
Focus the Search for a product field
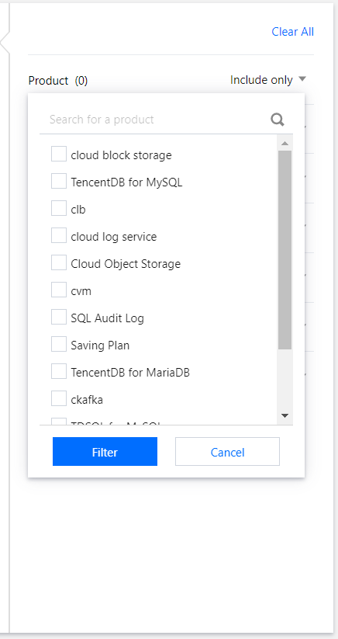(x=154, y=120)
